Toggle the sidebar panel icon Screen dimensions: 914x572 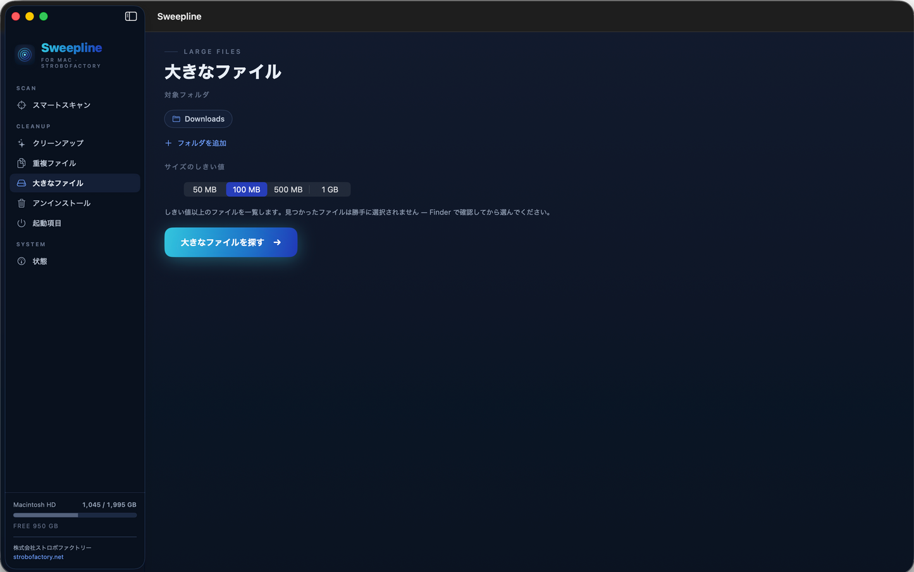click(x=131, y=16)
